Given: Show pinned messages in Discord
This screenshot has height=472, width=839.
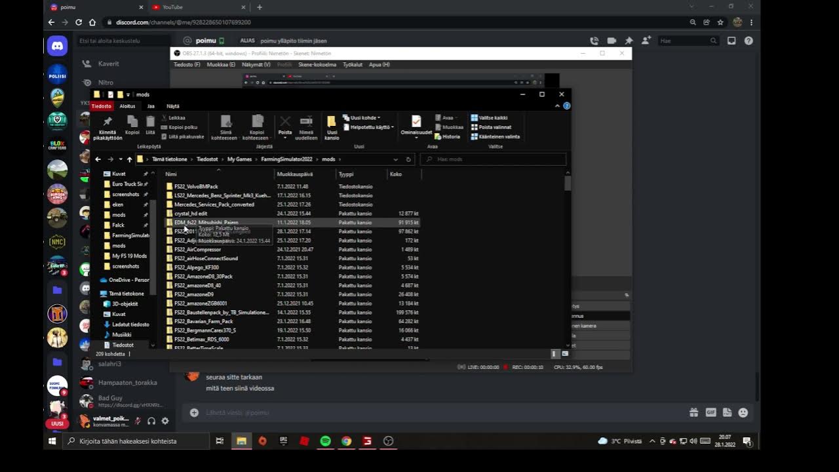Looking at the screenshot, I should click(629, 41).
